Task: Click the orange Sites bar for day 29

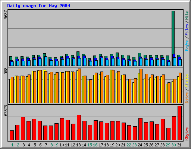Action: pyautogui.click(x=169, y=93)
